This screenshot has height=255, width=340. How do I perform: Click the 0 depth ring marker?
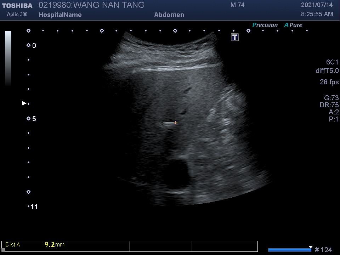coord(28,45)
